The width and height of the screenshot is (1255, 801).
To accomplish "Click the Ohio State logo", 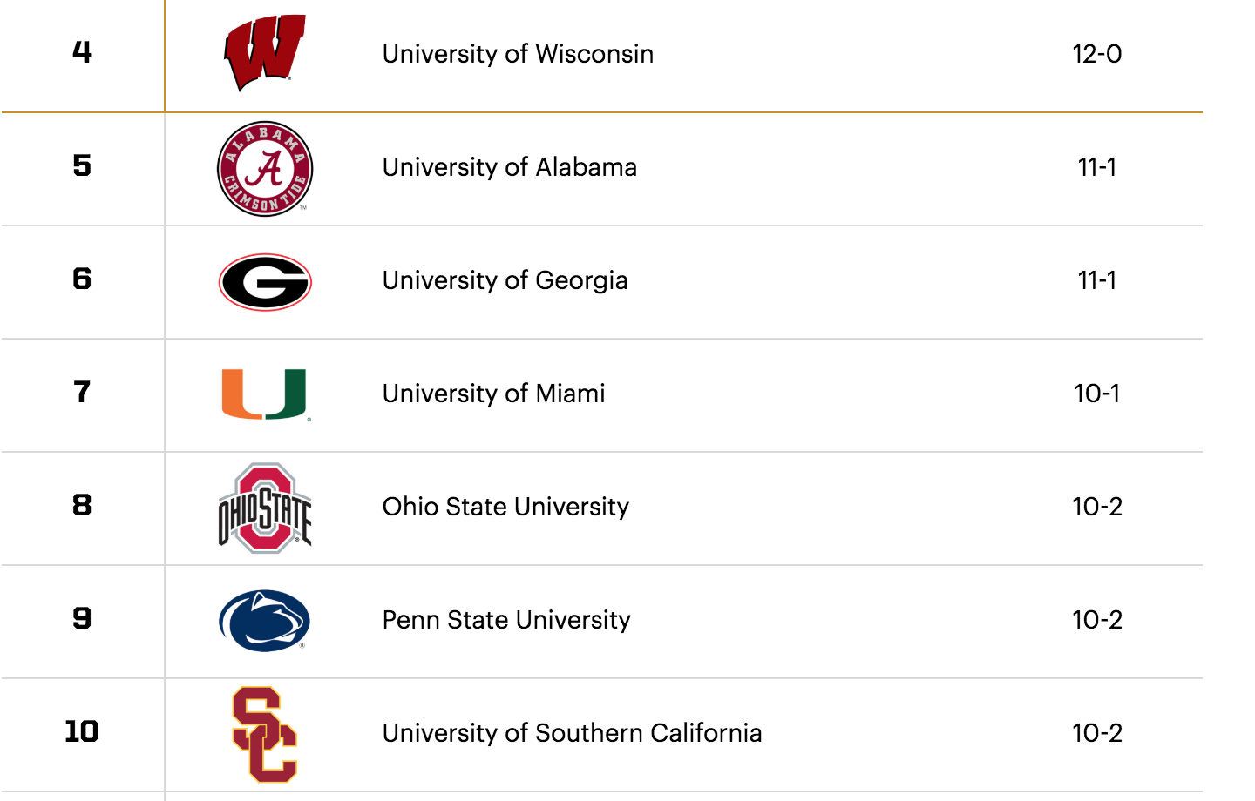I will click(265, 508).
